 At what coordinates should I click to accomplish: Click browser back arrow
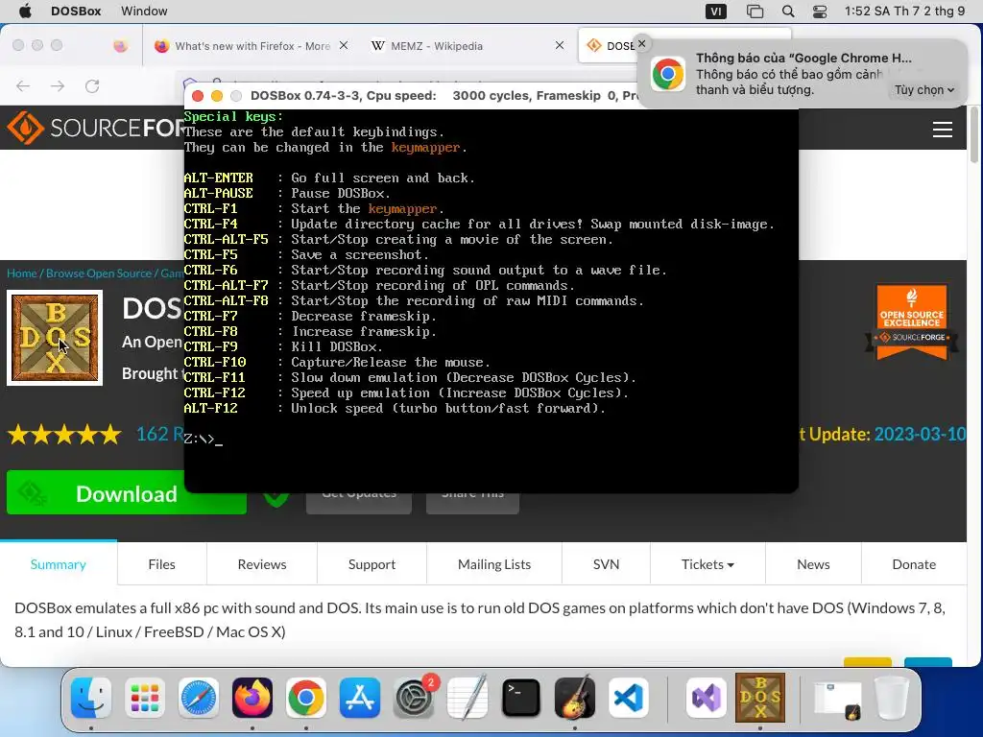[23, 85]
